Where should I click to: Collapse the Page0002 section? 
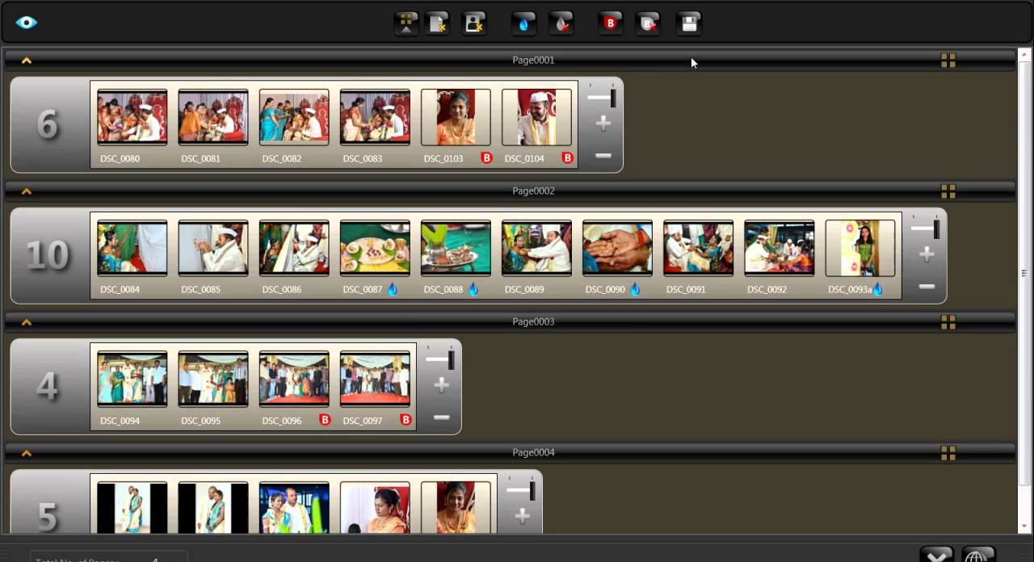coord(27,191)
